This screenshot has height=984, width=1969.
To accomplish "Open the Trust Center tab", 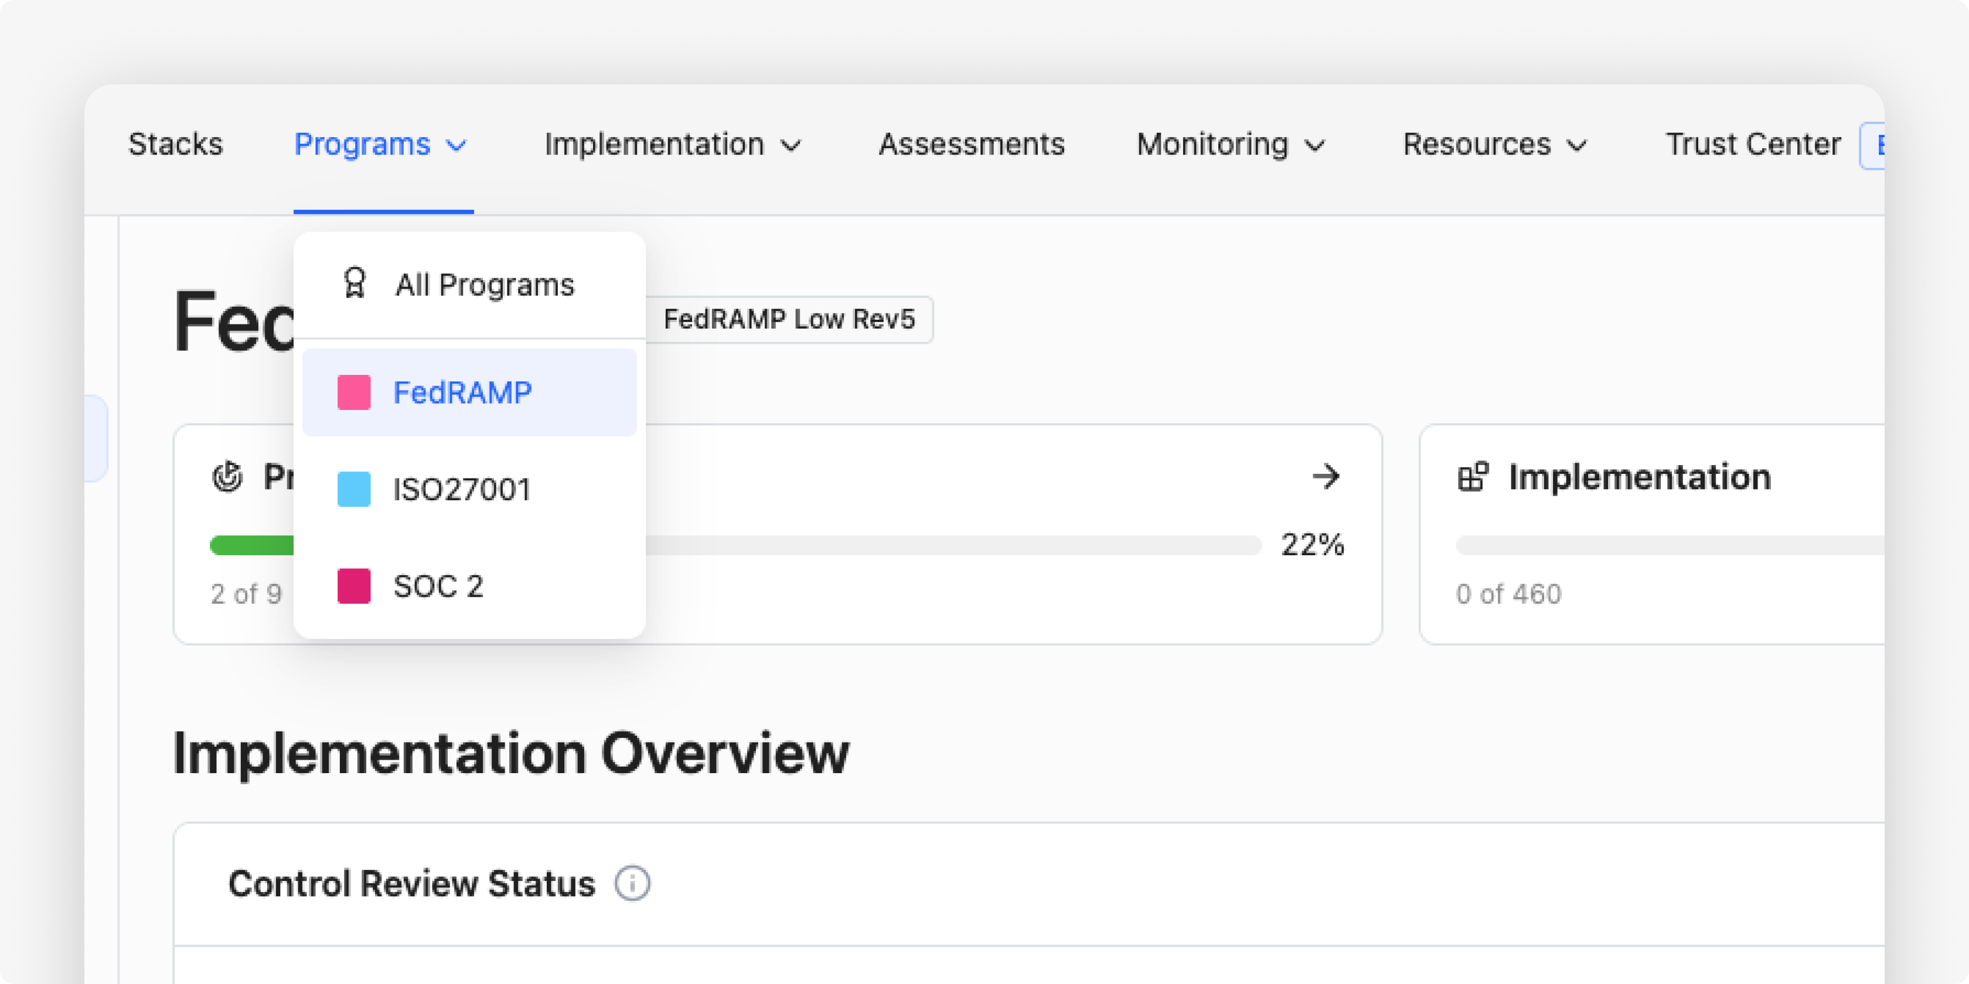I will (1753, 143).
